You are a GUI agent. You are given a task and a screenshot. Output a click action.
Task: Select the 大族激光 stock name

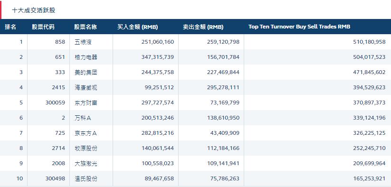[x=86, y=163]
